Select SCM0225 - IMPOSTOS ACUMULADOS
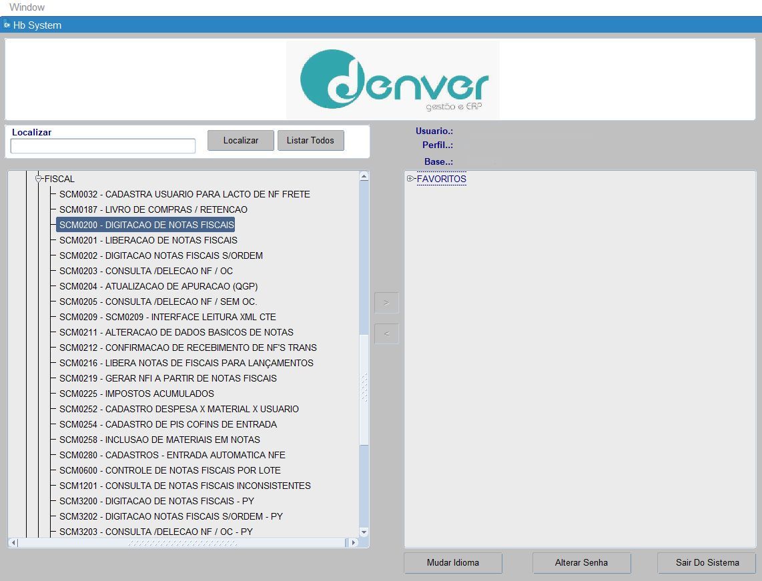The image size is (762, 581). 137,394
